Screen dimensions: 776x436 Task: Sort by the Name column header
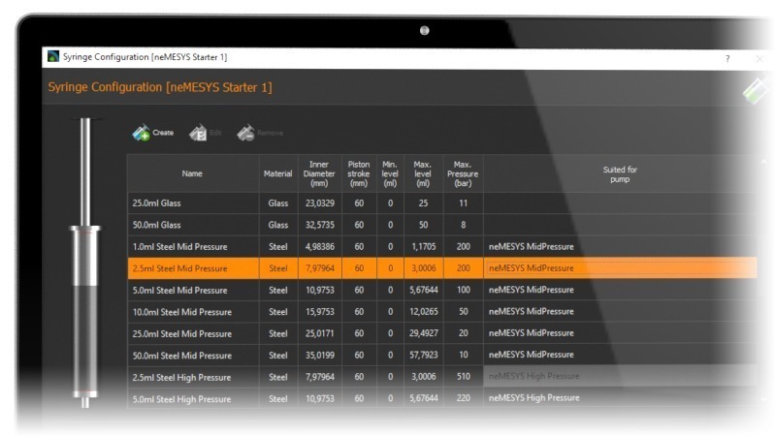point(192,174)
